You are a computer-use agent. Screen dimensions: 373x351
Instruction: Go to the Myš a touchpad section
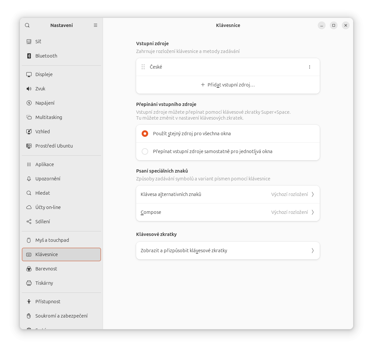point(52,240)
